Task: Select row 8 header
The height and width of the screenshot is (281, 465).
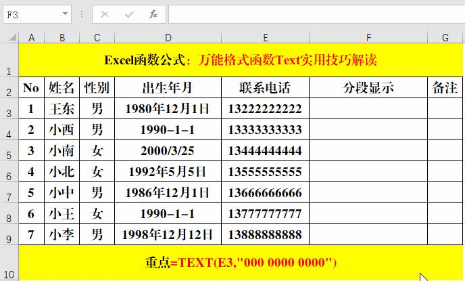Action: click(9, 213)
